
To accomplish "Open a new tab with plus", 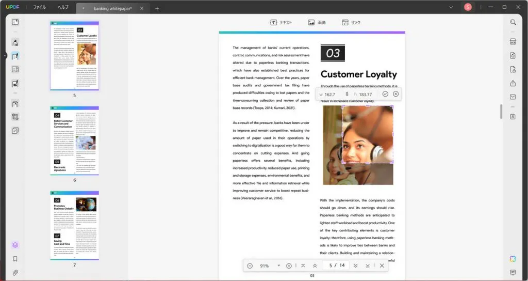I will click(157, 8).
